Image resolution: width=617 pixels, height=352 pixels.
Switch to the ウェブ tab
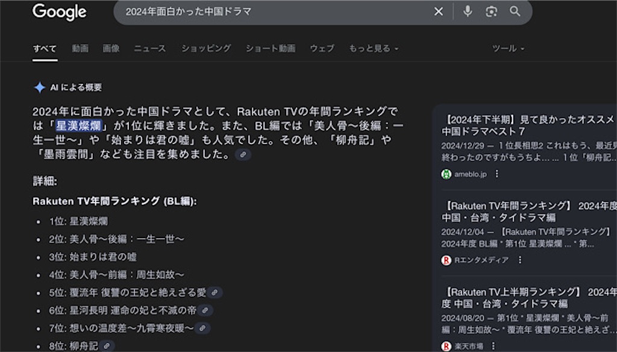322,48
